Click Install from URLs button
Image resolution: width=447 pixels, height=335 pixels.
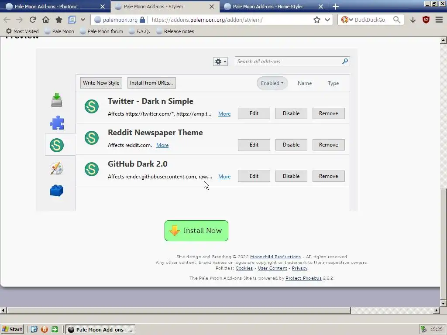coord(151,83)
